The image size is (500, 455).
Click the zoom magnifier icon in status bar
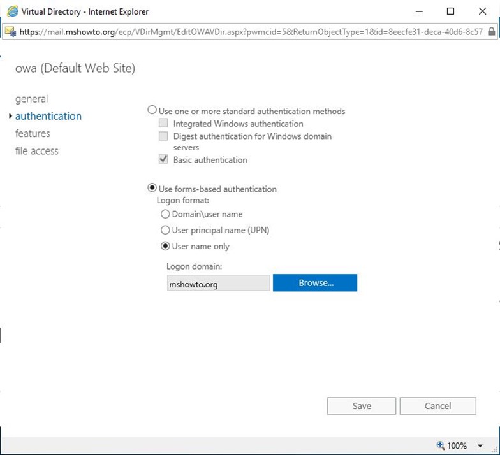click(441, 445)
